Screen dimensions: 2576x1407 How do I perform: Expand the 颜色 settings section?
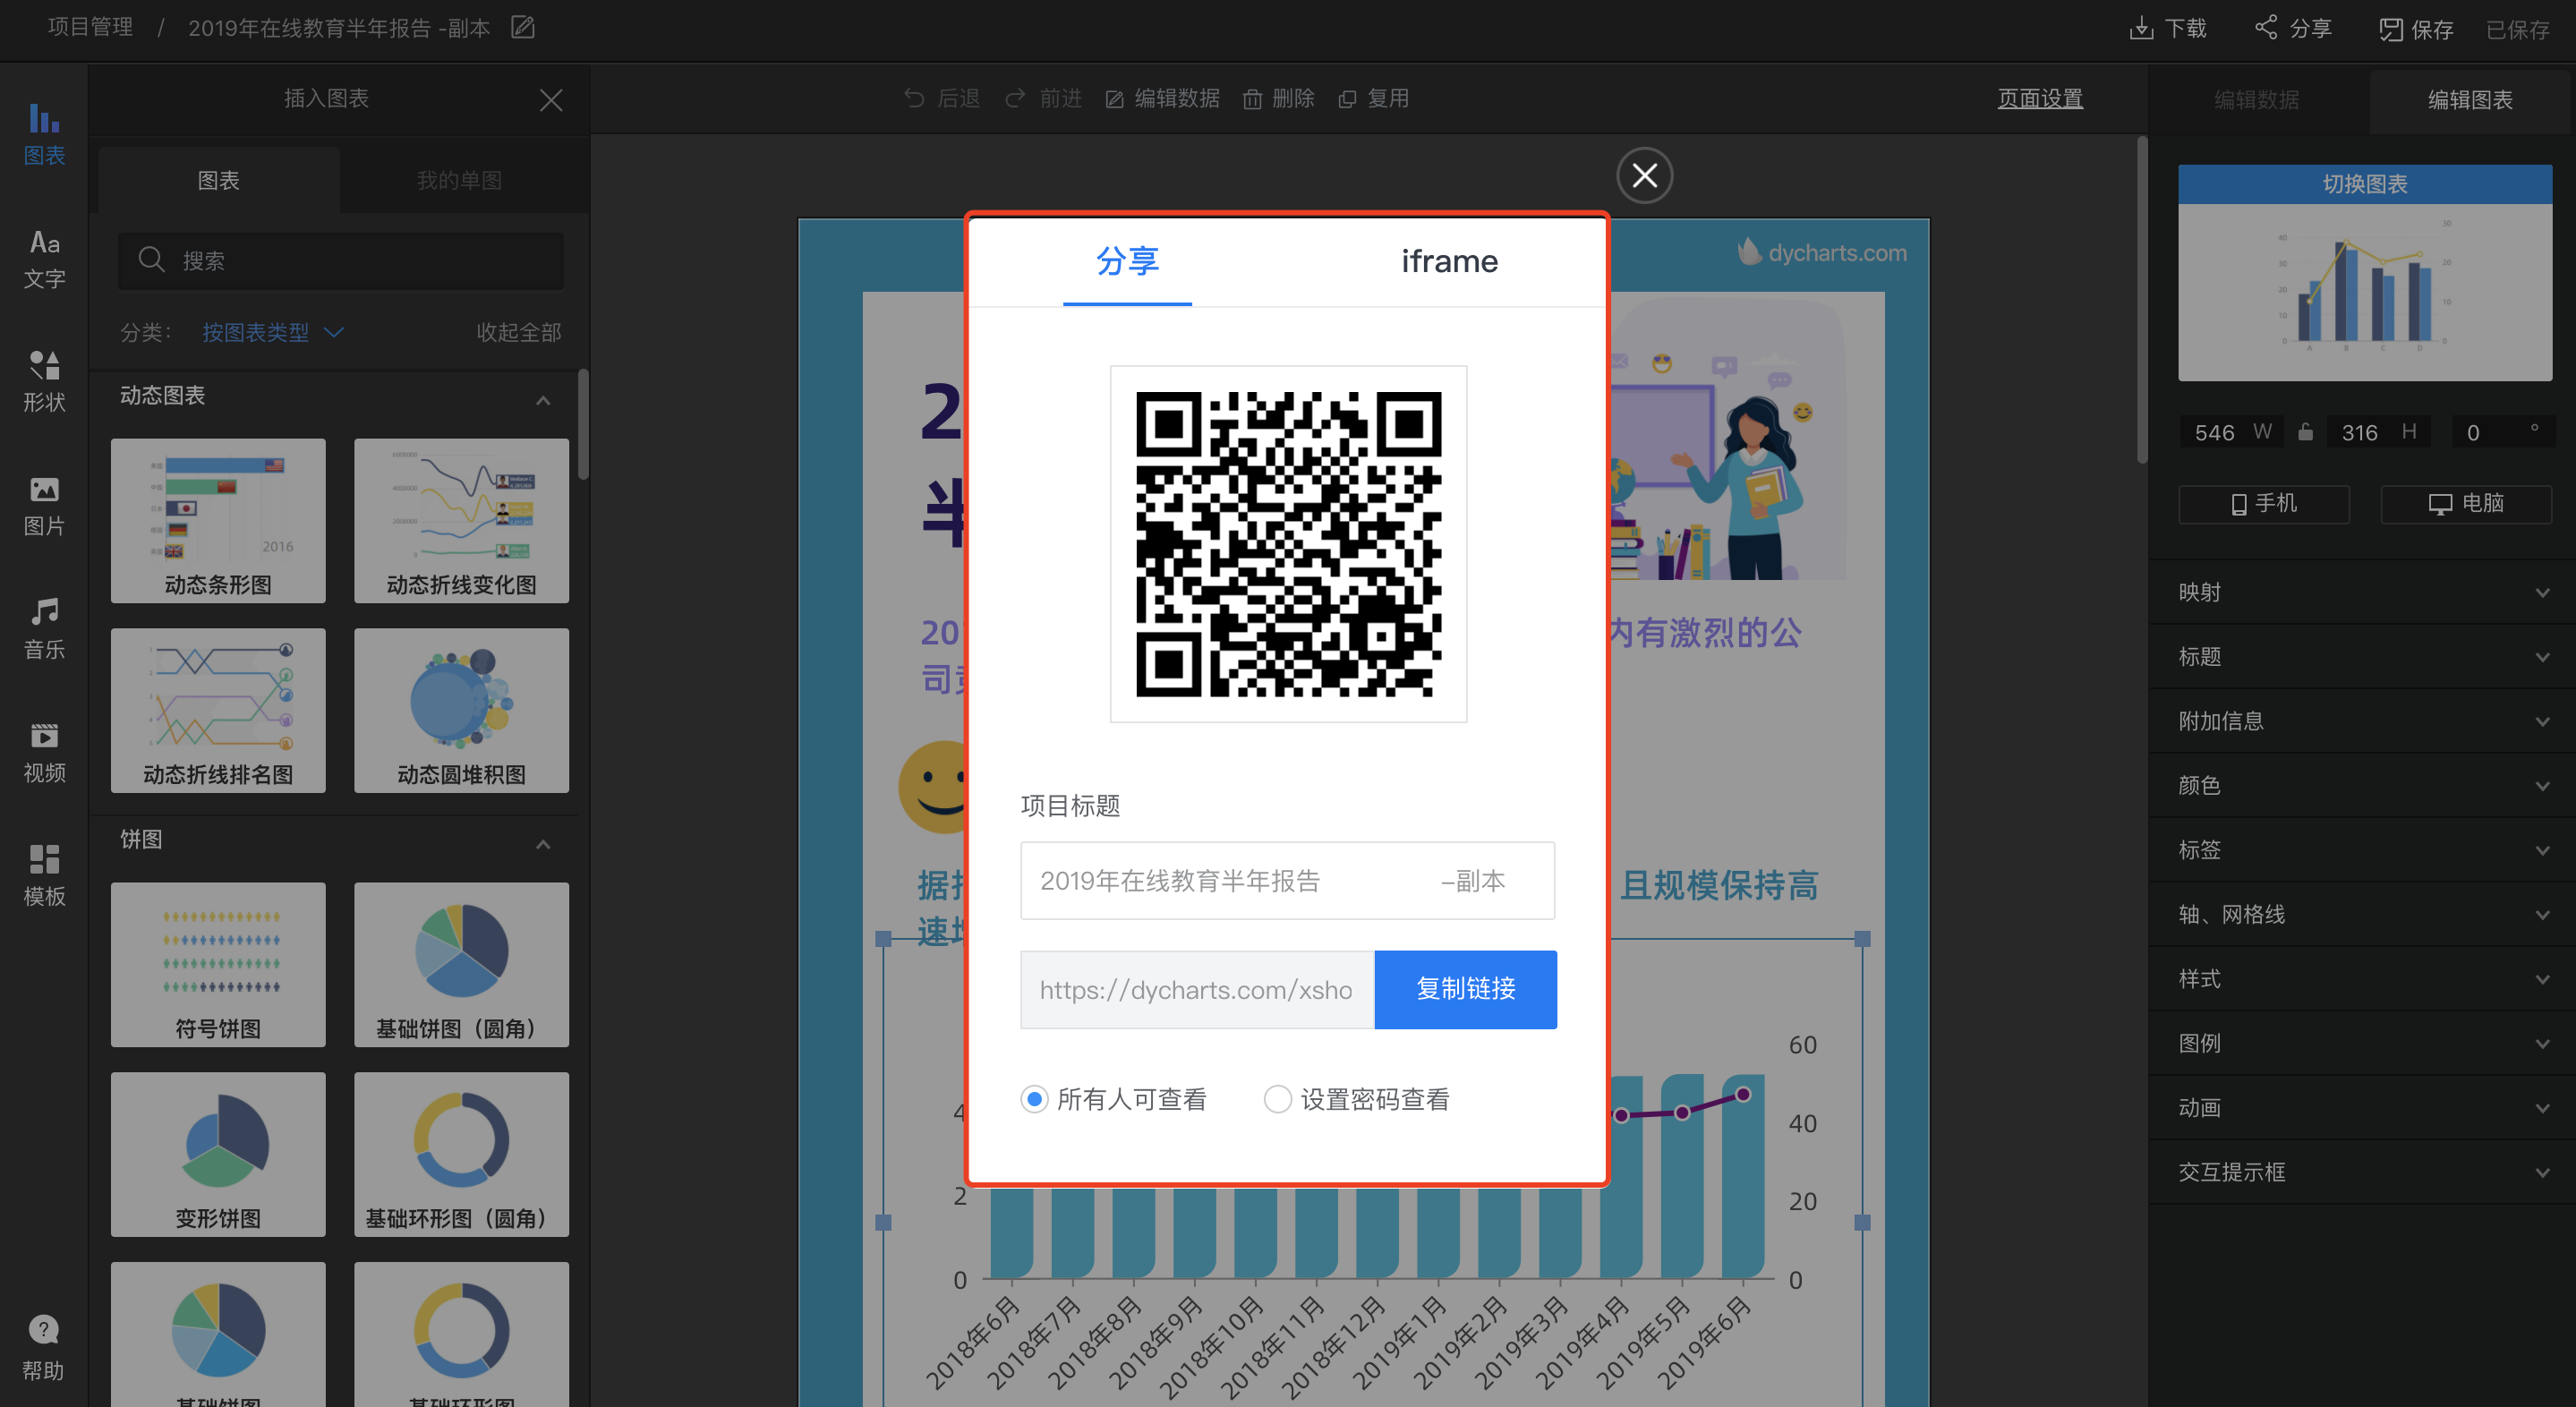2362,786
